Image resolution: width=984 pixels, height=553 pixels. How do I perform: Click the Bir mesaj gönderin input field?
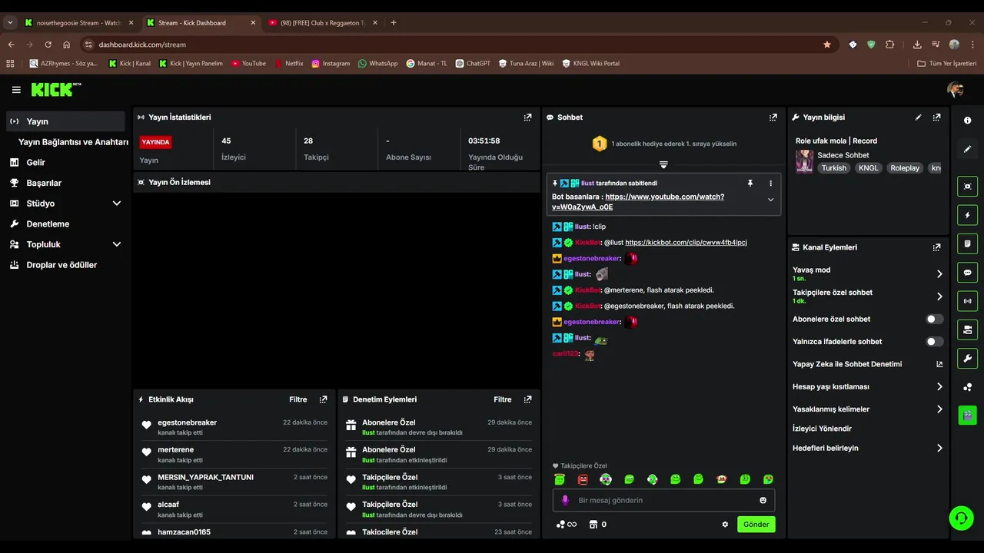[663, 500]
